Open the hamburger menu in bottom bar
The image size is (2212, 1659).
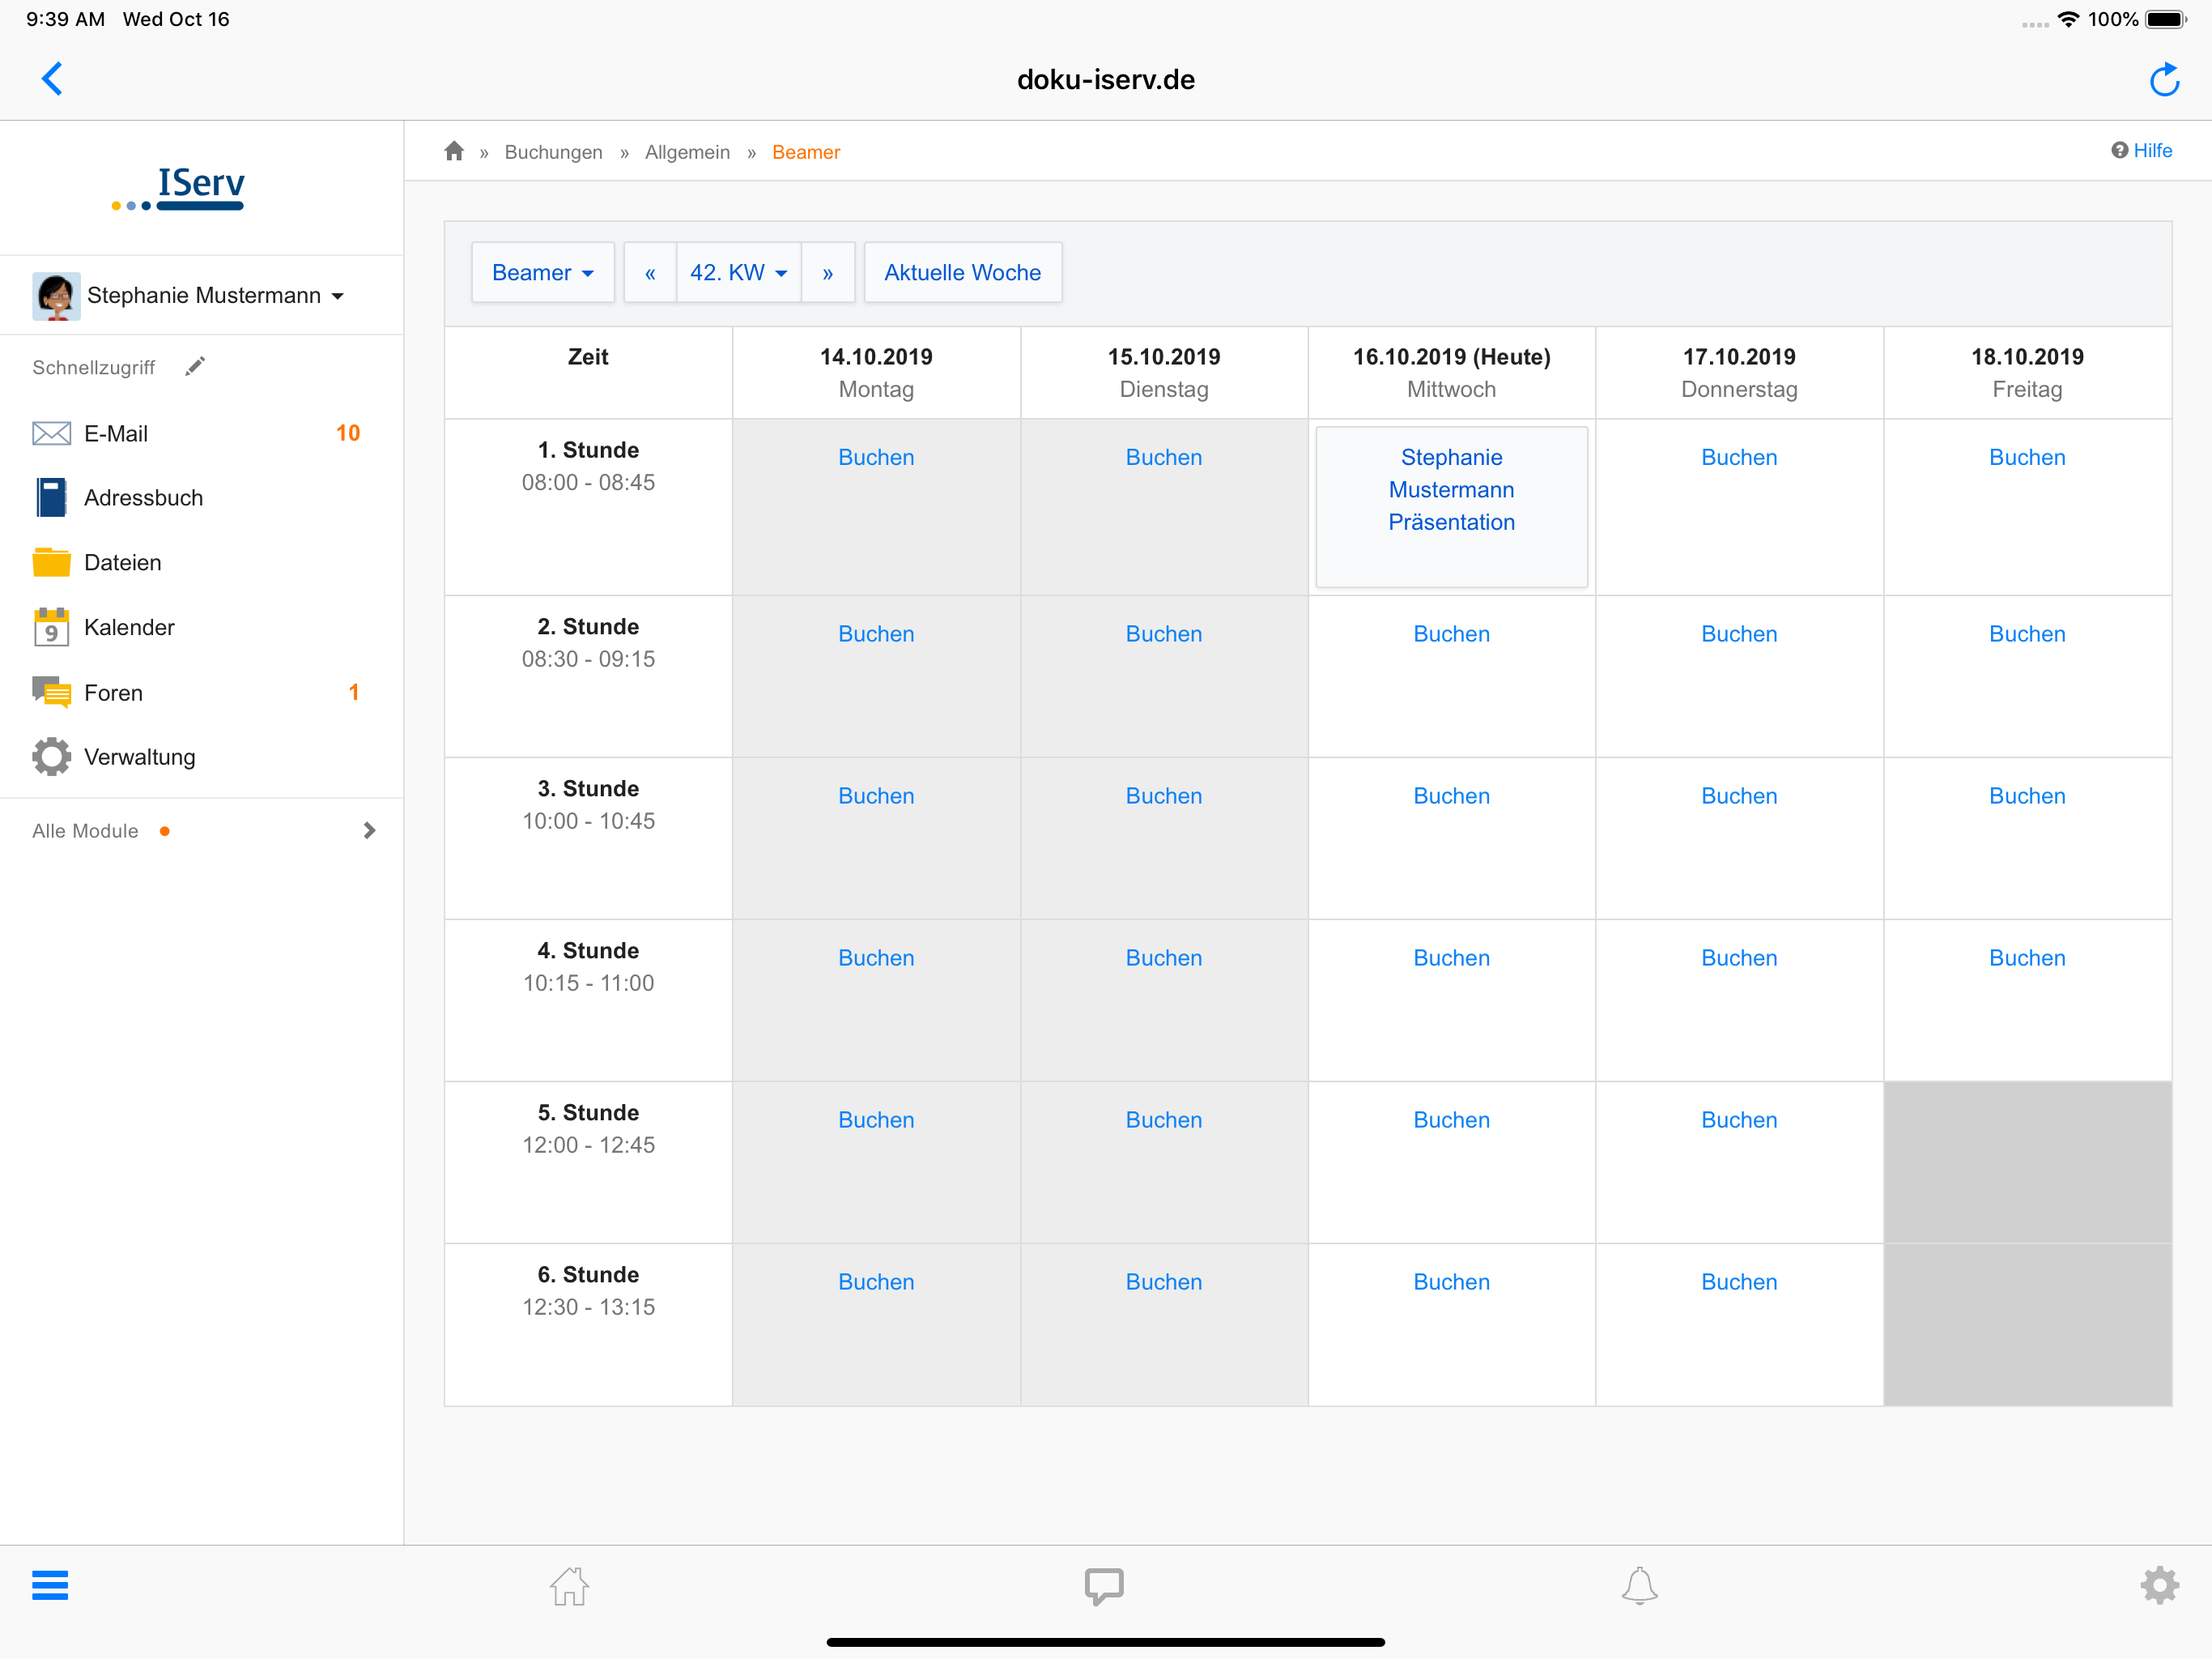tap(50, 1585)
